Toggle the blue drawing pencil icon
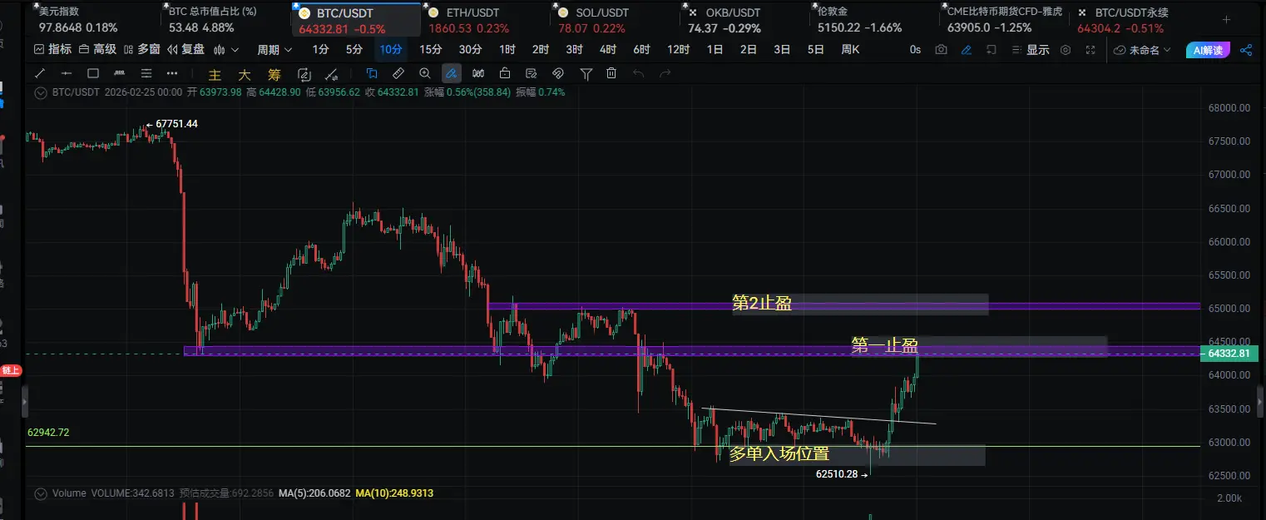Viewport: 1266px width, 520px height. 966,49
